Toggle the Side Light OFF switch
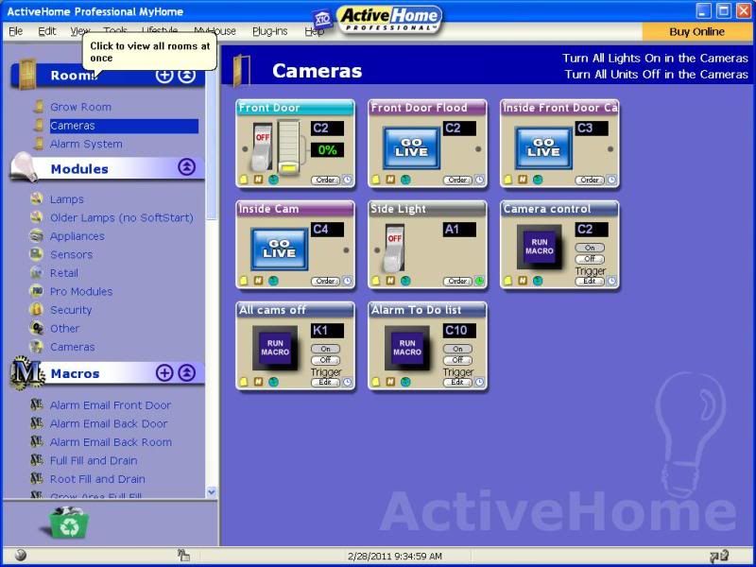This screenshot has height=567, width=756. (x=394, y=248)
